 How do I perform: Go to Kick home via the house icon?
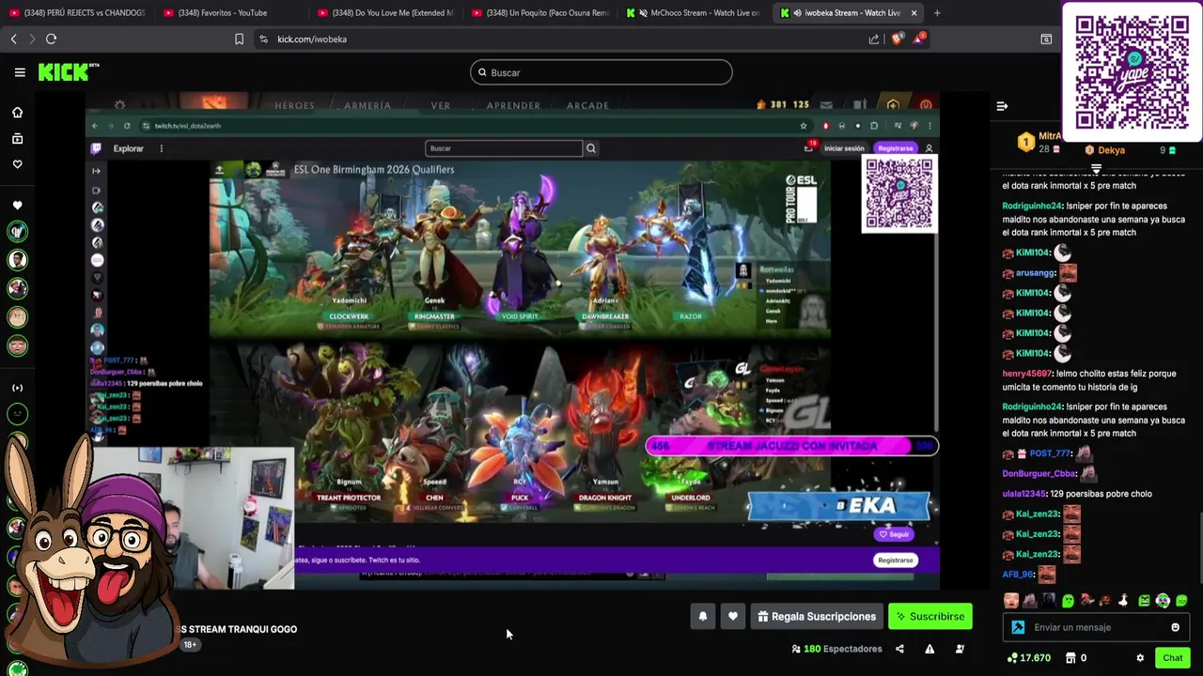click(x=17, y=113)
